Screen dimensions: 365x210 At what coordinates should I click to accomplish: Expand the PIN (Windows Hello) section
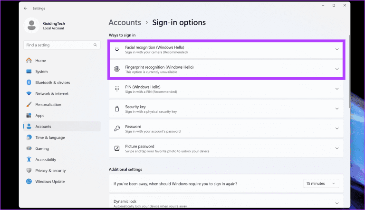click(x=337, y=89)
